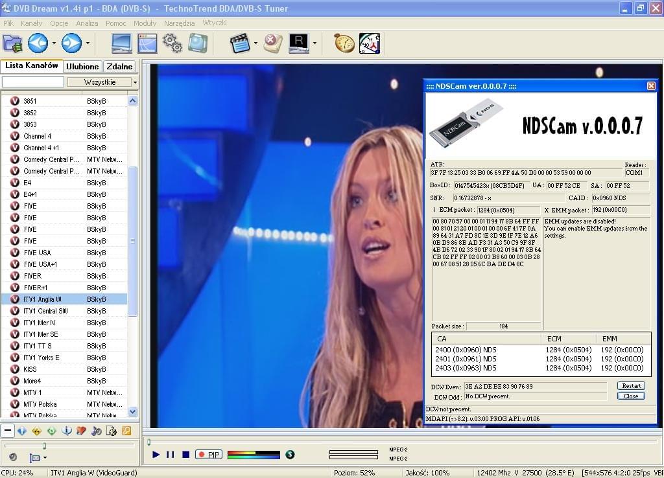Click the music notes audio icon
The width and height of the screenshot is (664, 478).
coord(97,431)
